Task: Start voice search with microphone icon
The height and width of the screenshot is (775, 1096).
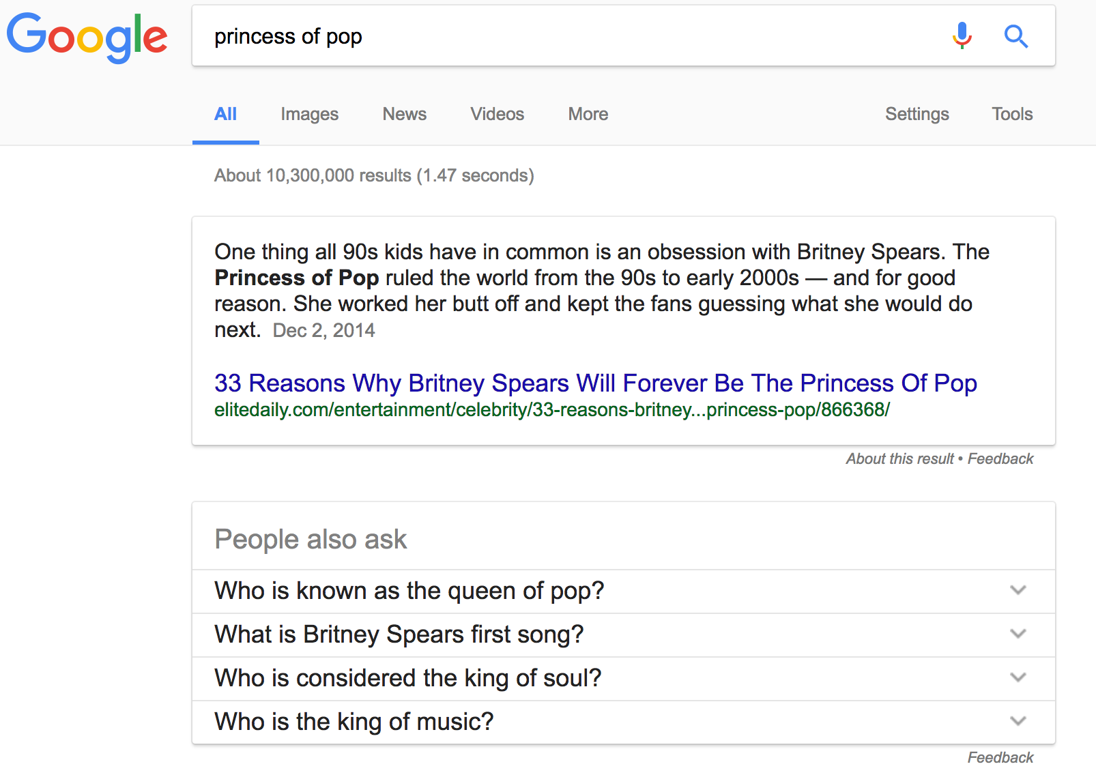Action: coord(962,35)
